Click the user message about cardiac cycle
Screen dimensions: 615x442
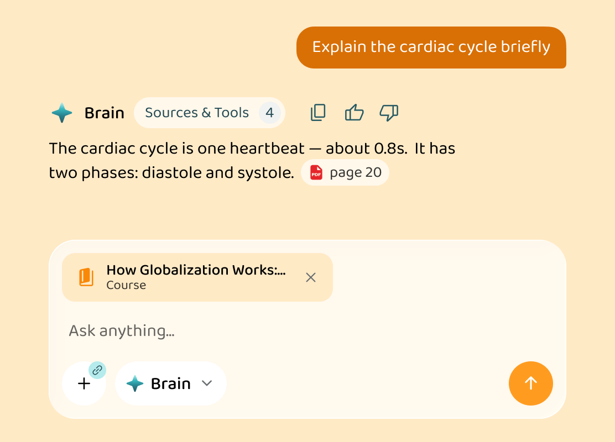point(431,48)
